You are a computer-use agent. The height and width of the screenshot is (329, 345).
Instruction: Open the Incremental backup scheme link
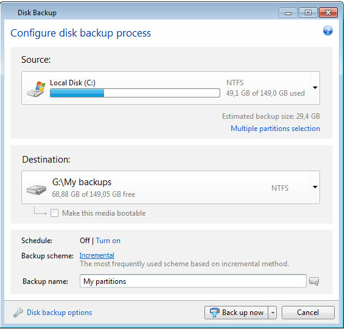click(97, 255)
